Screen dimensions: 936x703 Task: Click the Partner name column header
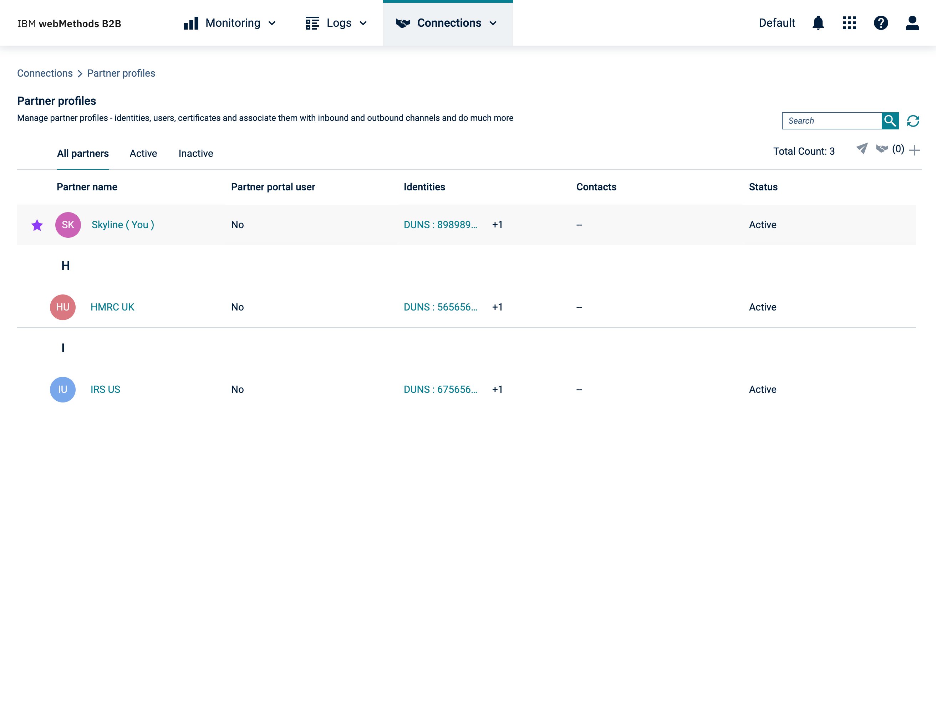pyautogui.click(x=87, y=188)
